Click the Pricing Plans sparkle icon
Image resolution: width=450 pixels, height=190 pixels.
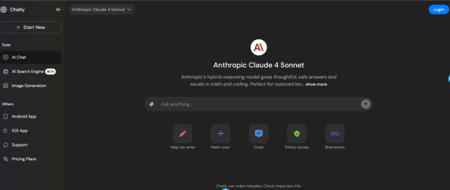(5, 159)
